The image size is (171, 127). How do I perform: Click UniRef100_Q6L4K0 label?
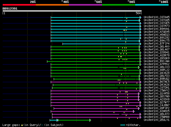click(157, 47)
